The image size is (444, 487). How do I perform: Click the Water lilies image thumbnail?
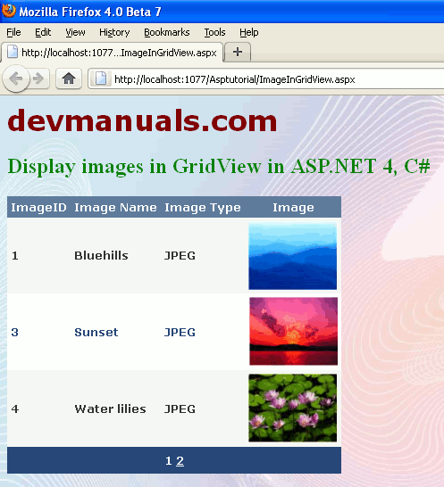[293, 408]
